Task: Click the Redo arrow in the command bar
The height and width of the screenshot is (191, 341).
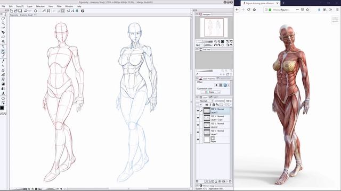Action: pos(30,11)
